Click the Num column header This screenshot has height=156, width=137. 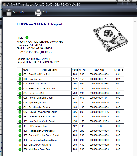pyautogui.click(x=25, y=70)
